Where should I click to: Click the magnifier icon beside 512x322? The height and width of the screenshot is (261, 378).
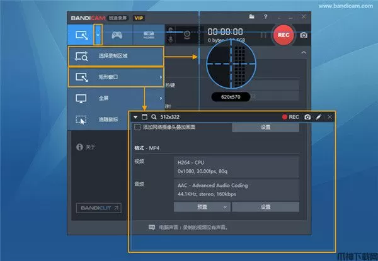(154, 117)
